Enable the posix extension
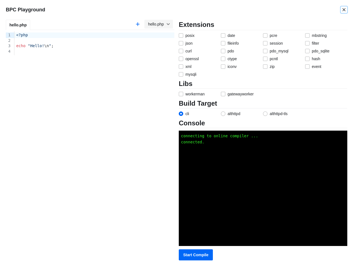Image resolution: width=352 pixels, height=269 pixels. click(x=181, y=35)
